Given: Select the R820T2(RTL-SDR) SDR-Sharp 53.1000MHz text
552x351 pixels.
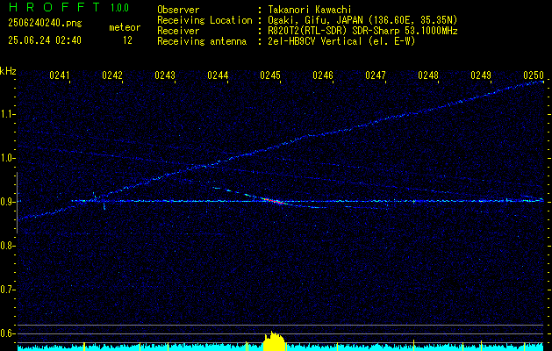Looking at the screenshot, I should [362, 31].
